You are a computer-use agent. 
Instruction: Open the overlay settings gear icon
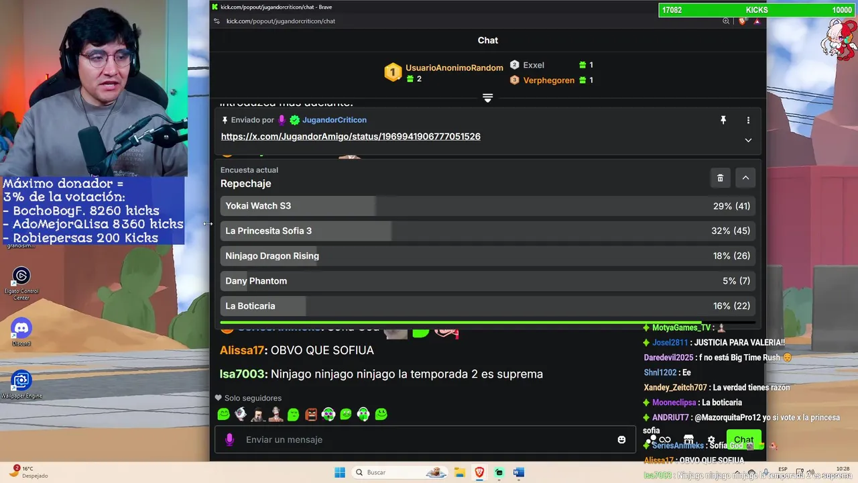[711, 440]
